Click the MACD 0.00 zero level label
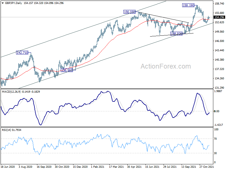226x170 pixels. point(217,111)
